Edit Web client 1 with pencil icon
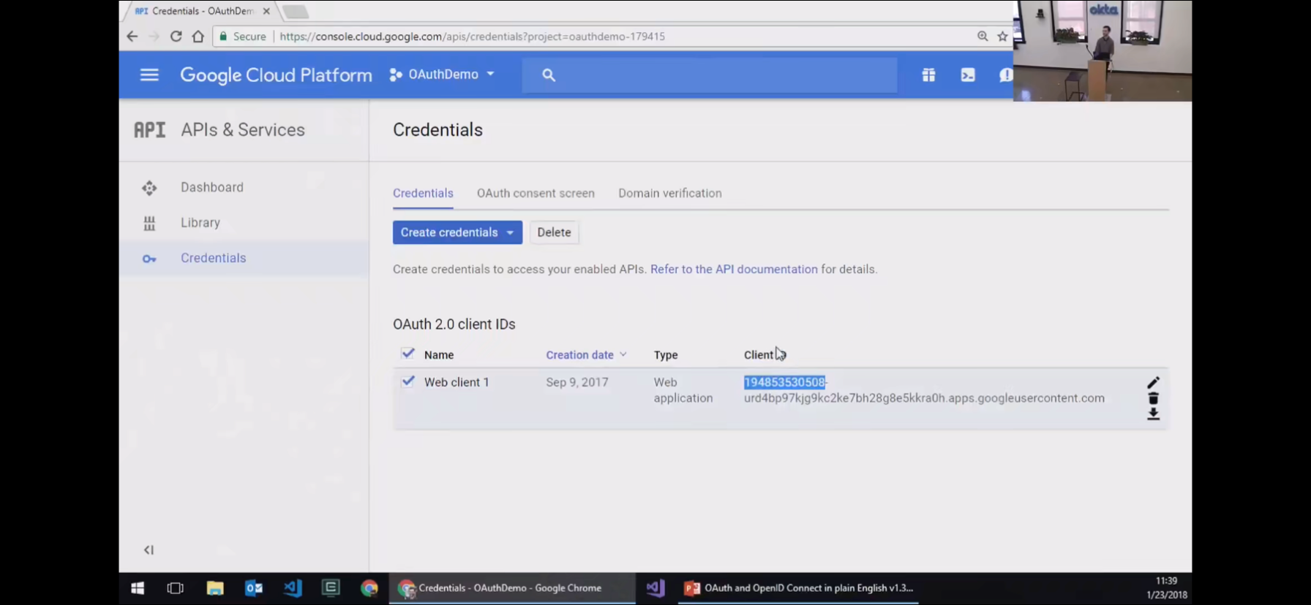This screenshot has height=605, width=1311. pyautogui.click(x=1153, y=383)
